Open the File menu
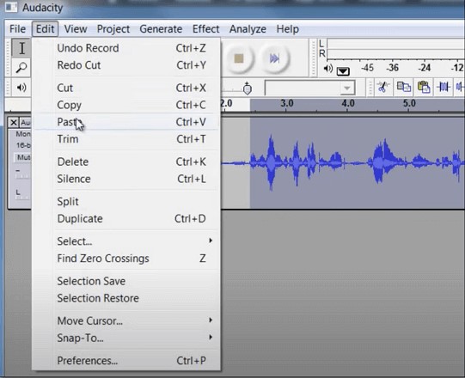465x378 pixels. (17, 29)
